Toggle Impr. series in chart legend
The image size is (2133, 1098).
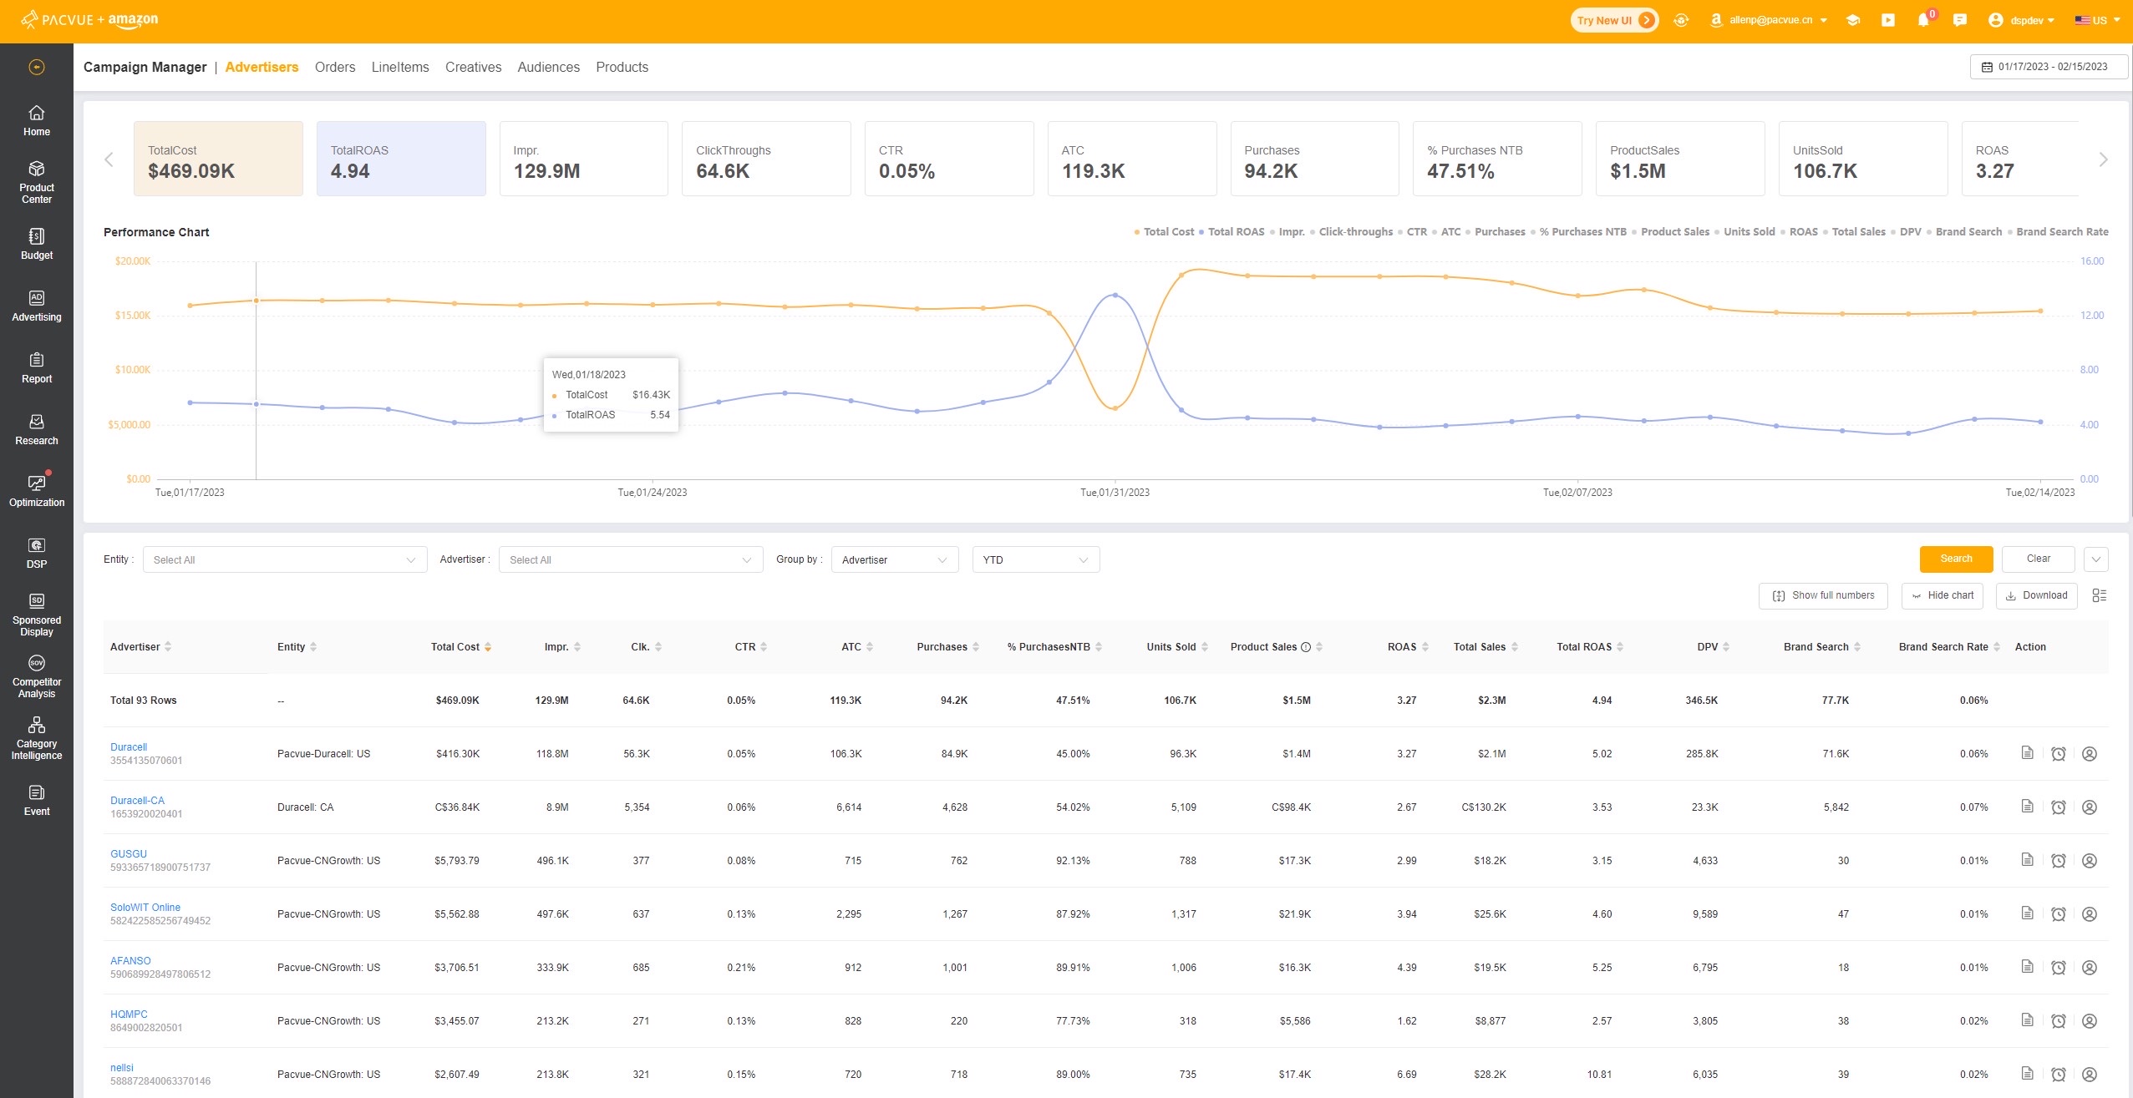1287,232
